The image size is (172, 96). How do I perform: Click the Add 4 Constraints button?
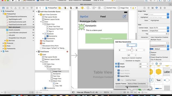(x=132, y=86)
